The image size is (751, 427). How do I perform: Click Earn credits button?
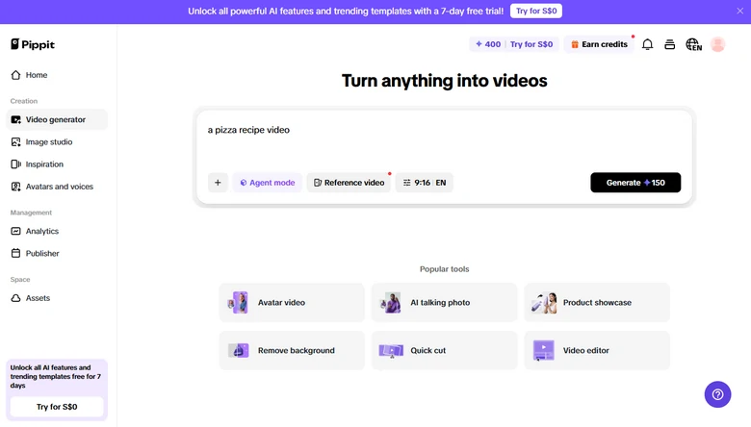coord(599,44)
